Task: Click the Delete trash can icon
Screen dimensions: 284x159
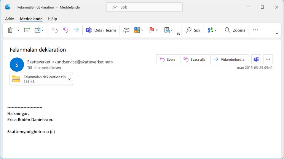Action: coord(10,30)
